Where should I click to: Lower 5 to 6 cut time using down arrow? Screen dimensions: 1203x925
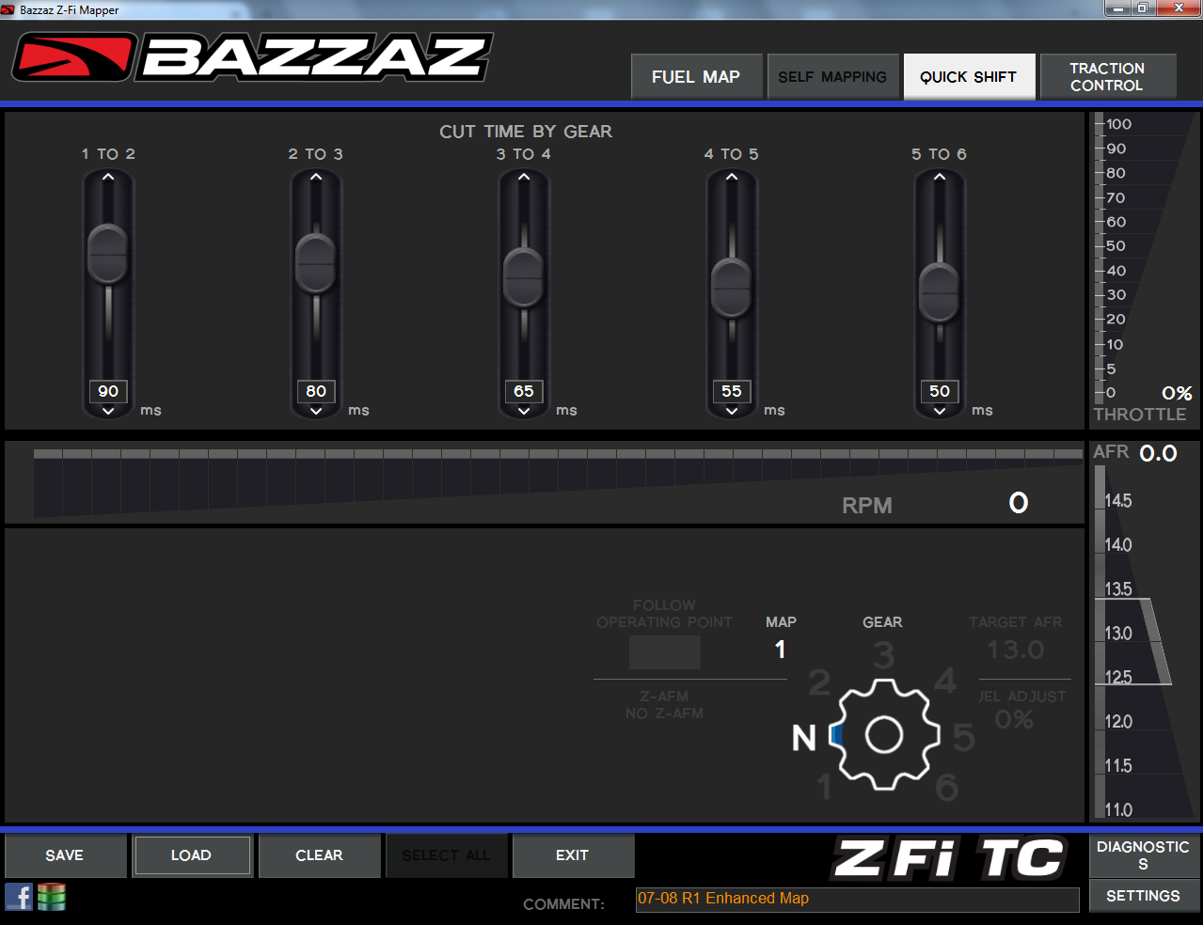(940, 411)
